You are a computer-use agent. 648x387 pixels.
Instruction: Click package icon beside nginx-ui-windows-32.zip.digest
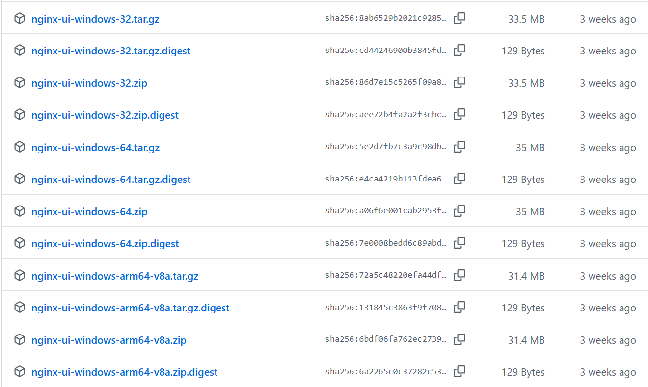[20, 115]
